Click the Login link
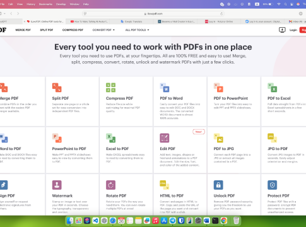The height and width of the screenshot is (227, 306). point(293,30)
